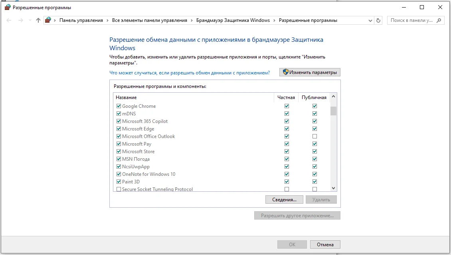451x255 pixels.
Task: Expand the chevron after Панель управления
Action: (107, 20)
